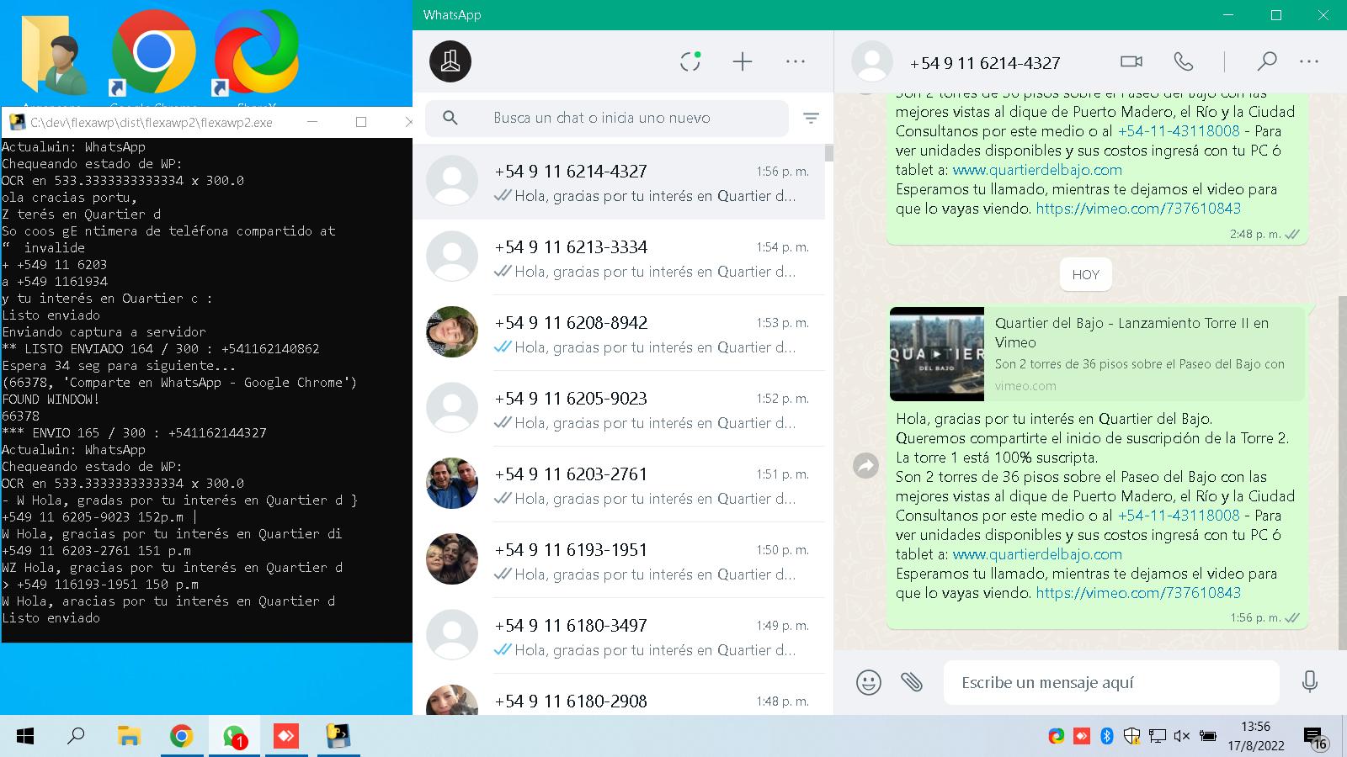The image size is (1347, 757).
Task: Play the Quartier del Bajo Vimeo thumbnail
Action: (937, 354)
